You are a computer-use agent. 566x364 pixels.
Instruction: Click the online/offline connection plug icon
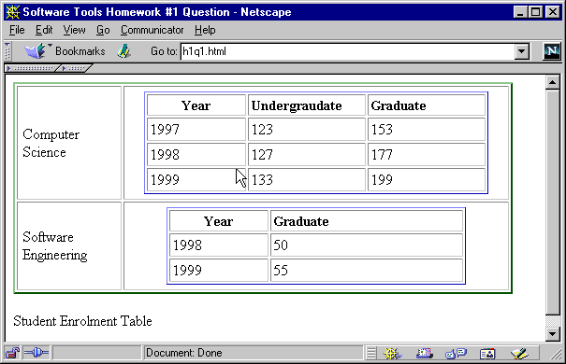coord(36,353)
